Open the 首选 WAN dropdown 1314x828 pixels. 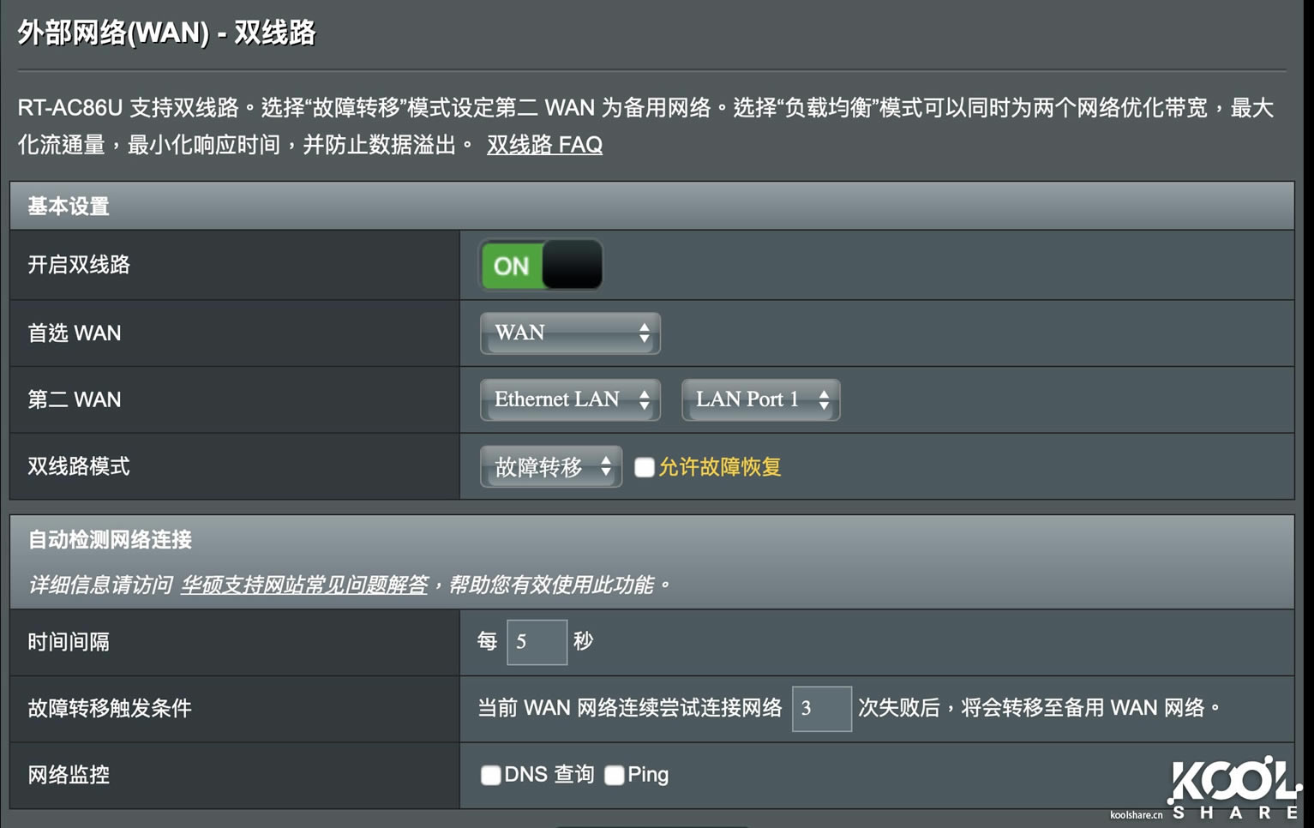pos(570,333)
